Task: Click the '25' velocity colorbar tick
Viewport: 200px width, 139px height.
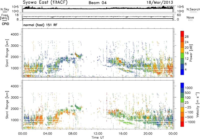Action: coord(187,103)
